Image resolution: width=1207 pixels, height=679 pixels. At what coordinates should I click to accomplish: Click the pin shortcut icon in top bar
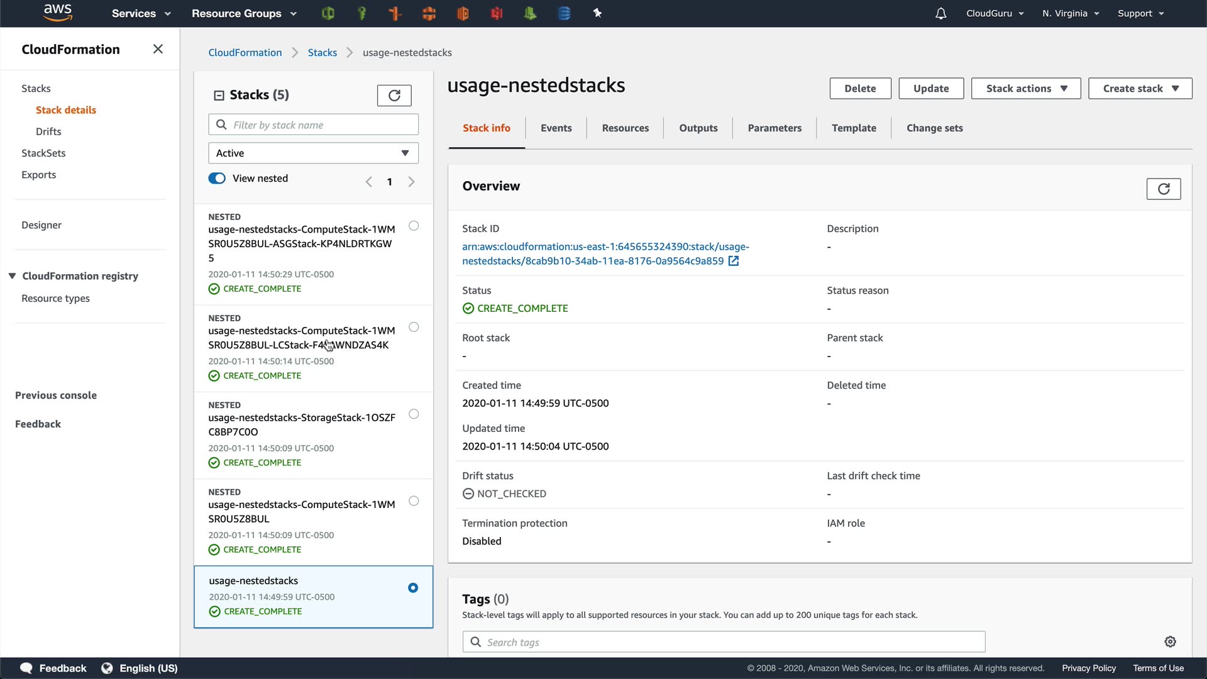tap(597, 13)
